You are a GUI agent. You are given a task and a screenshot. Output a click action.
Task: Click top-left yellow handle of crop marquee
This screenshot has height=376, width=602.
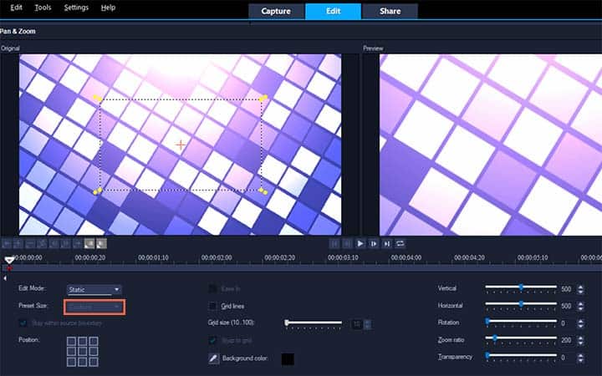(98, 99)
